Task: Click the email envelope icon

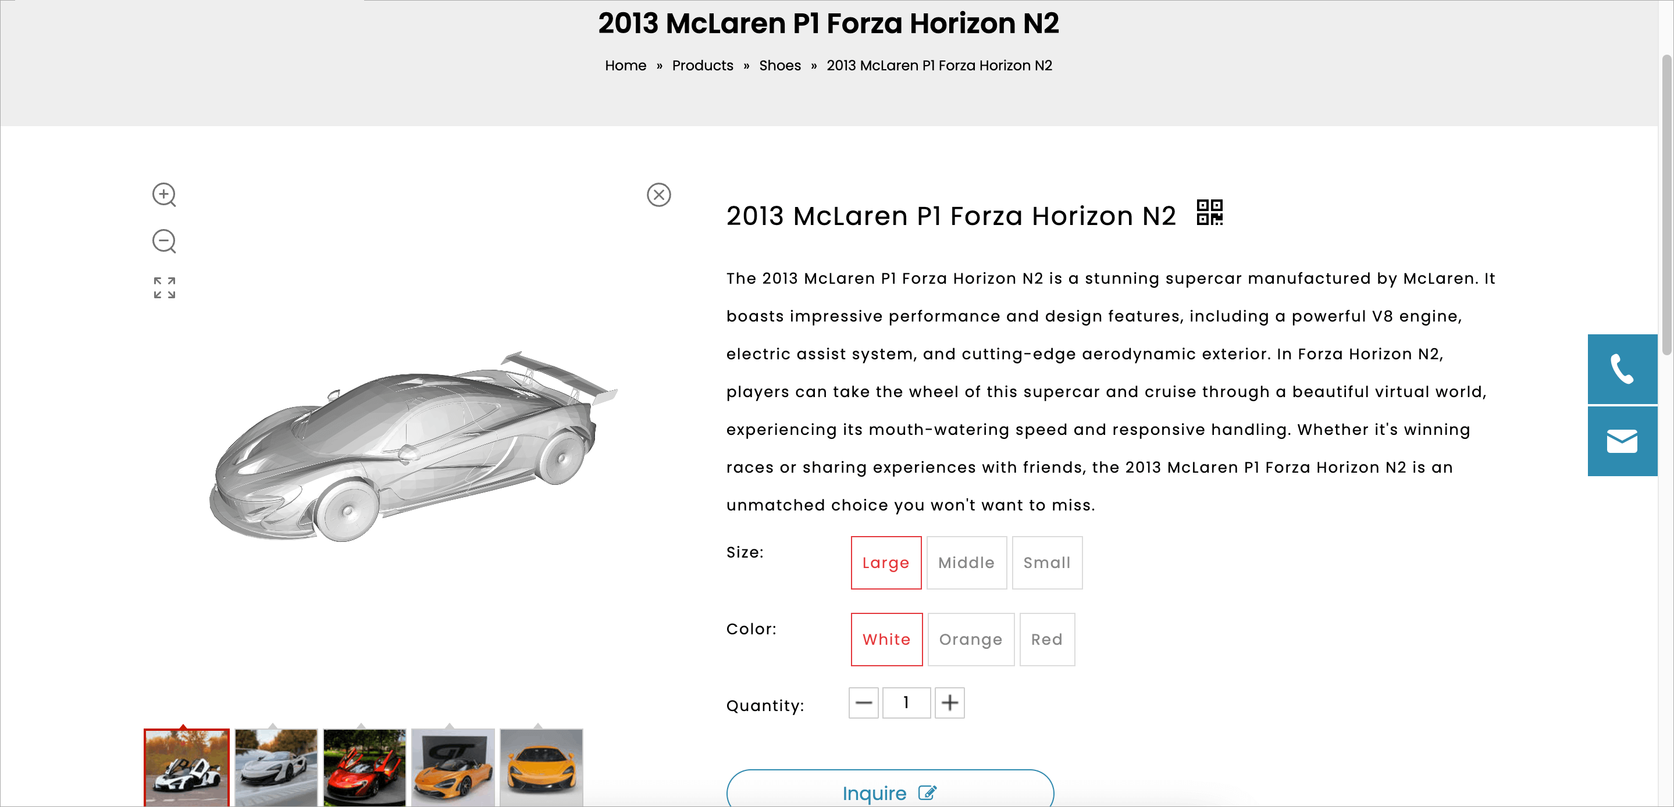Action: point(1622,442)
